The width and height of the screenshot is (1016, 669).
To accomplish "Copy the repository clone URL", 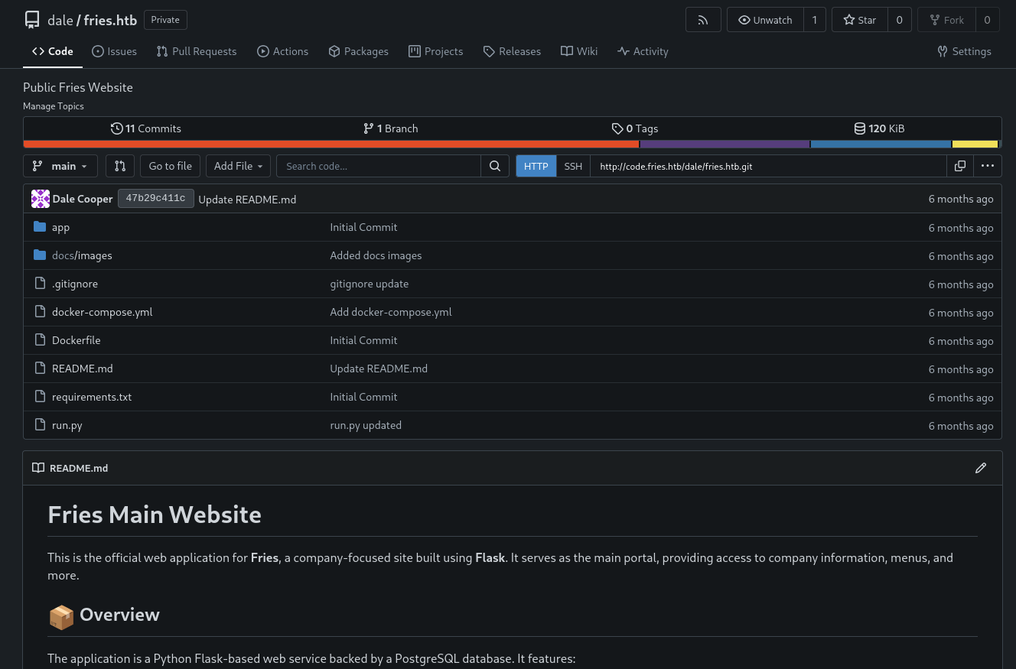I will point(960,166).
